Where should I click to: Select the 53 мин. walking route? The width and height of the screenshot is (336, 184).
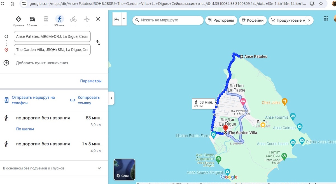click(54, 123)
